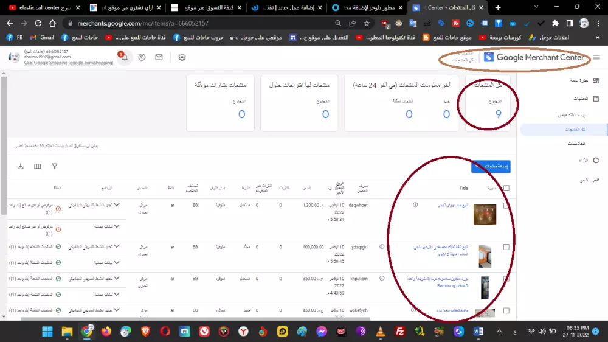
Task: Open the Gmail bookmark
Action: 42,37
